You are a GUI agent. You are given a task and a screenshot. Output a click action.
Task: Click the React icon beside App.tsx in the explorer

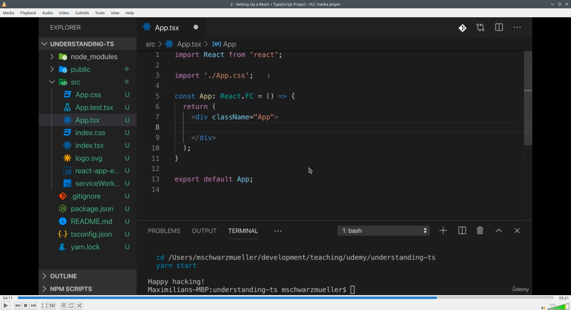(x=68, y=120)
